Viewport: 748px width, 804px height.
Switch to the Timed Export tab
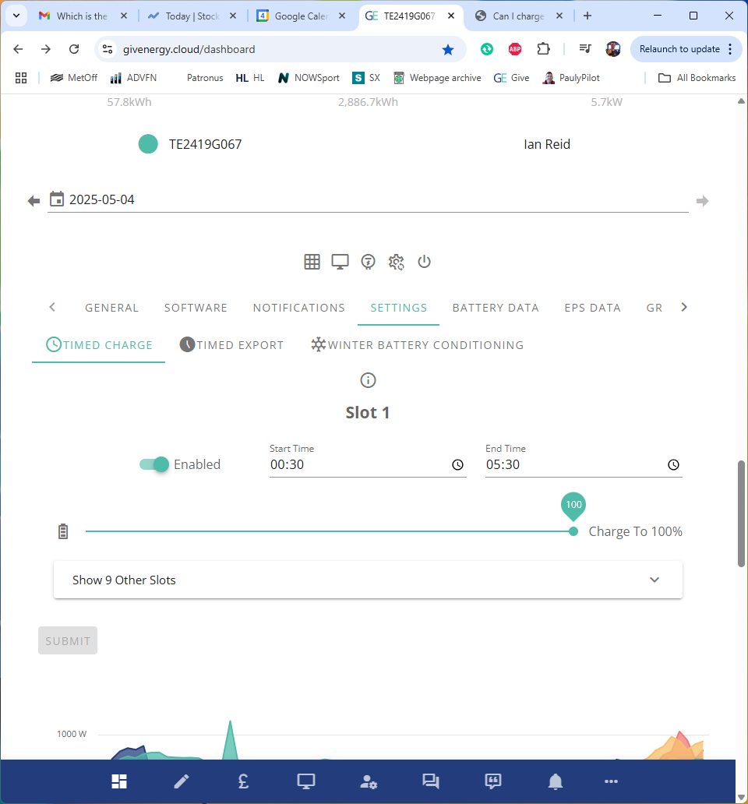(x=231, y=344)
